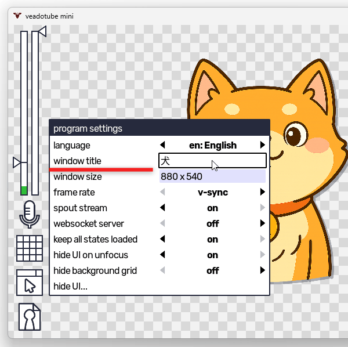This screenshot has height=347, width=348.
Task: Click the en: English value
Action: 213,146
